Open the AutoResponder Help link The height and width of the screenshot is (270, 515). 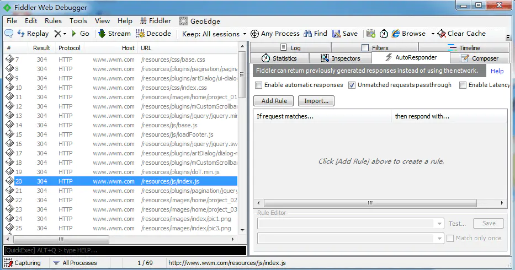(x=497, y=71)
